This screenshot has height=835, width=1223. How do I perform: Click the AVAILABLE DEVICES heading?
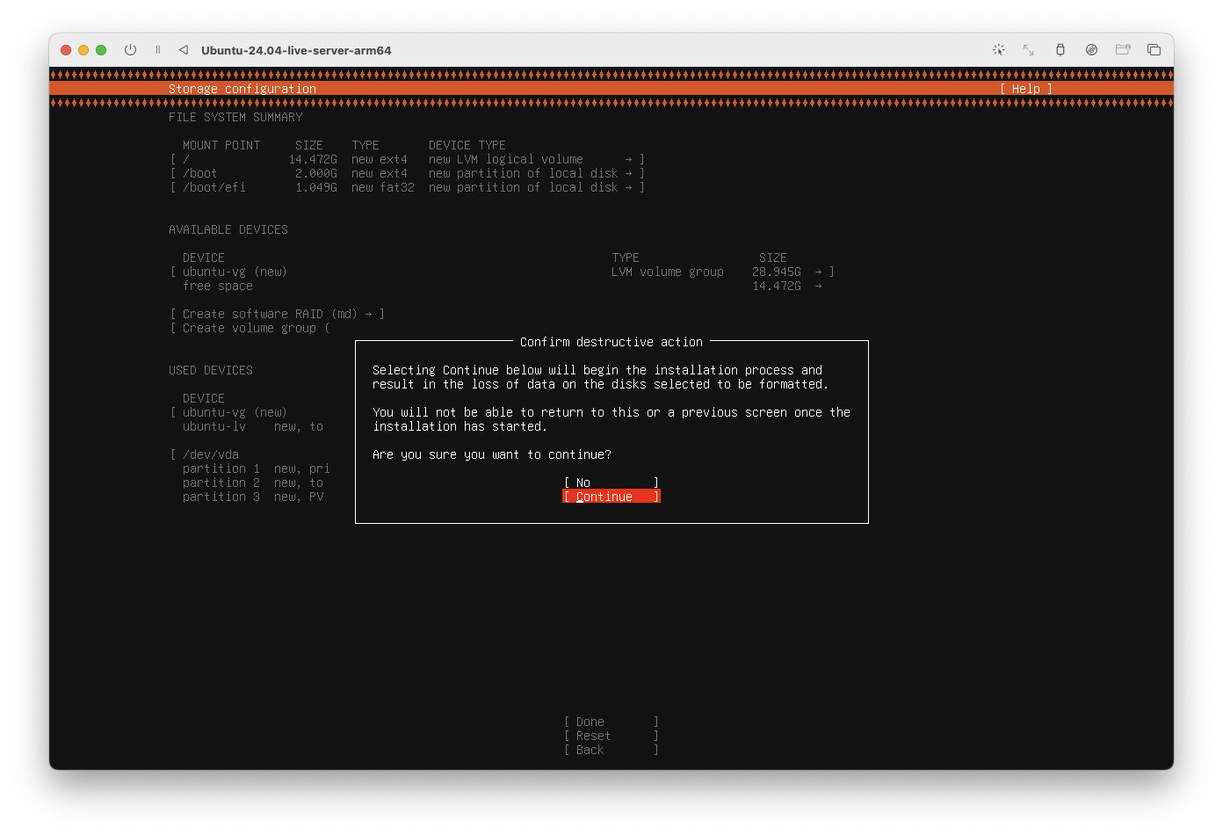[x=228, y=229]
